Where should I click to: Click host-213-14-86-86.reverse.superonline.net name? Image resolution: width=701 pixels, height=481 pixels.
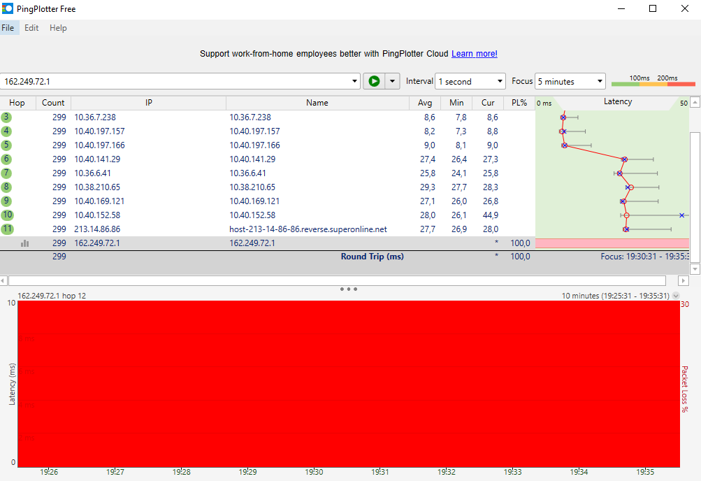click(308, 229)
